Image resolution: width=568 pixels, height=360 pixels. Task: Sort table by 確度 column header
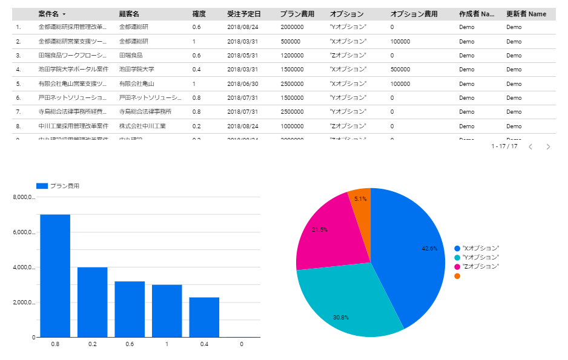coord(199,14)
